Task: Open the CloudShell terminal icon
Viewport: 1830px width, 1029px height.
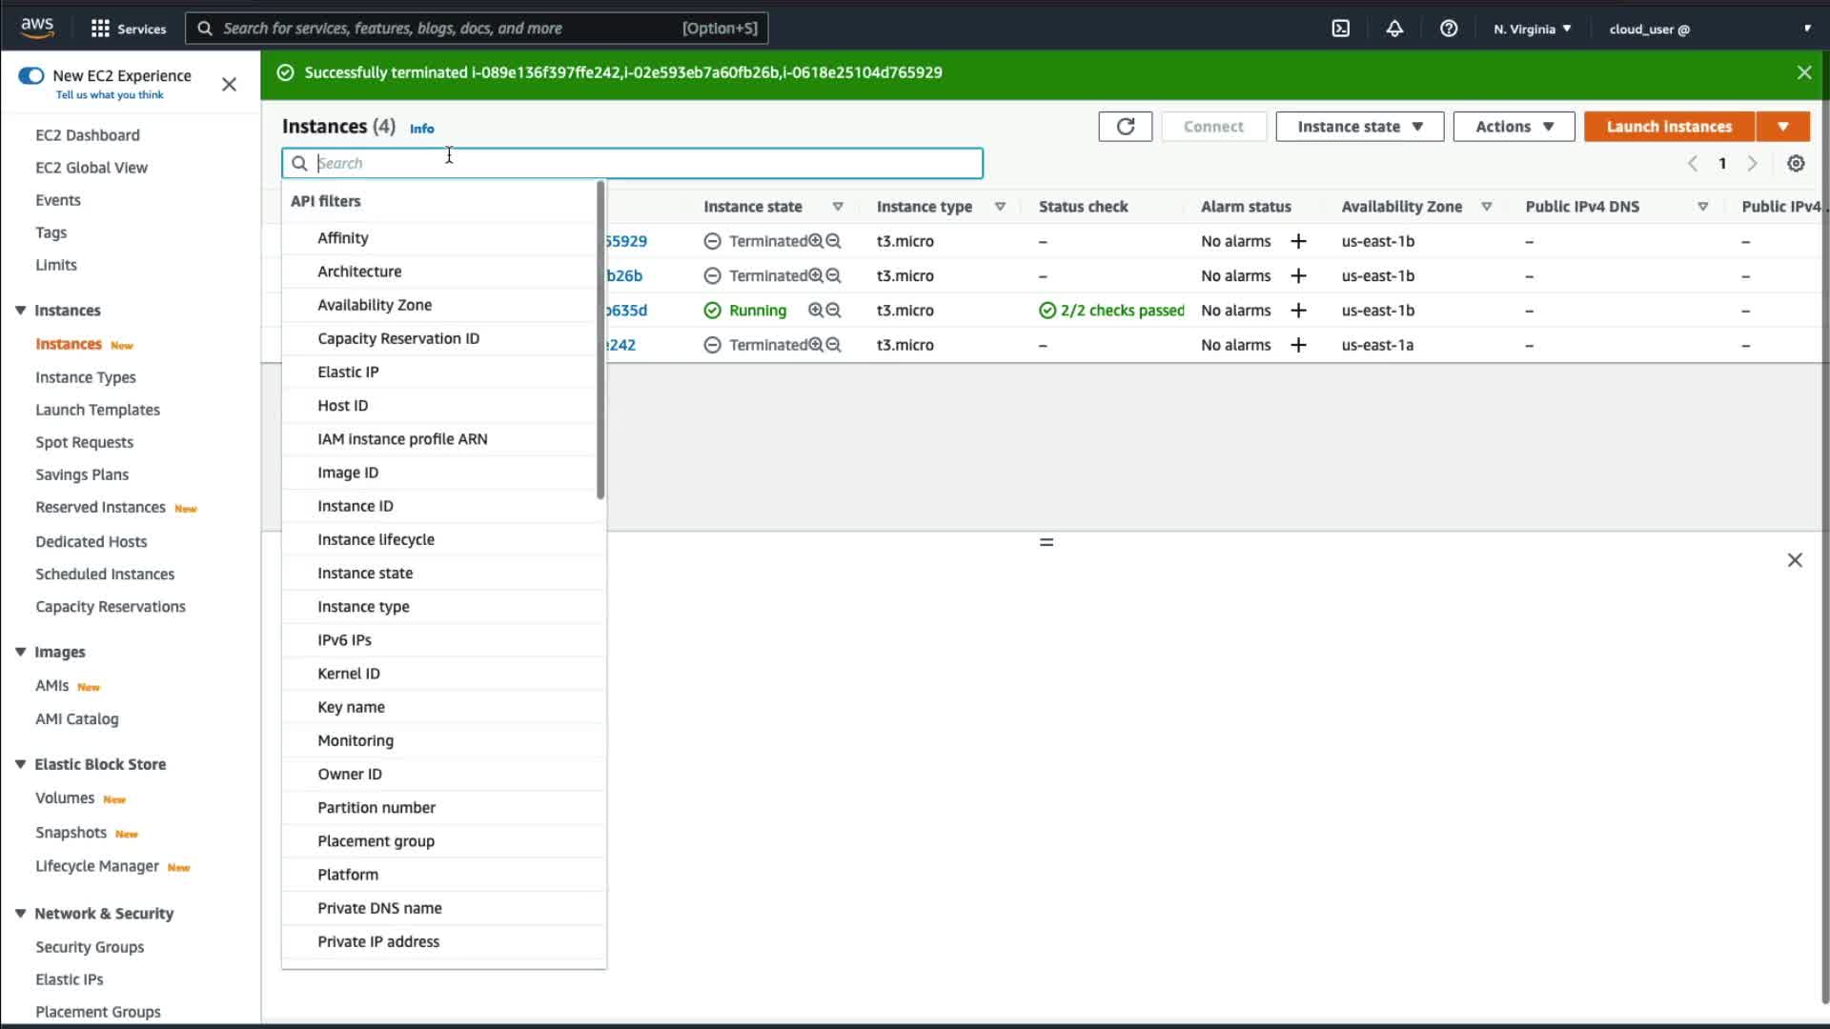Action: pos(1340,29)
